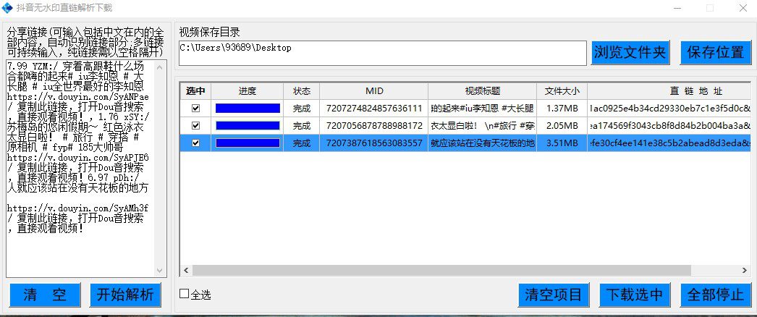757x317 pixels.
Task: Click direct link starting with ac0925e4b34cd
Action: (x=669, y=109)
